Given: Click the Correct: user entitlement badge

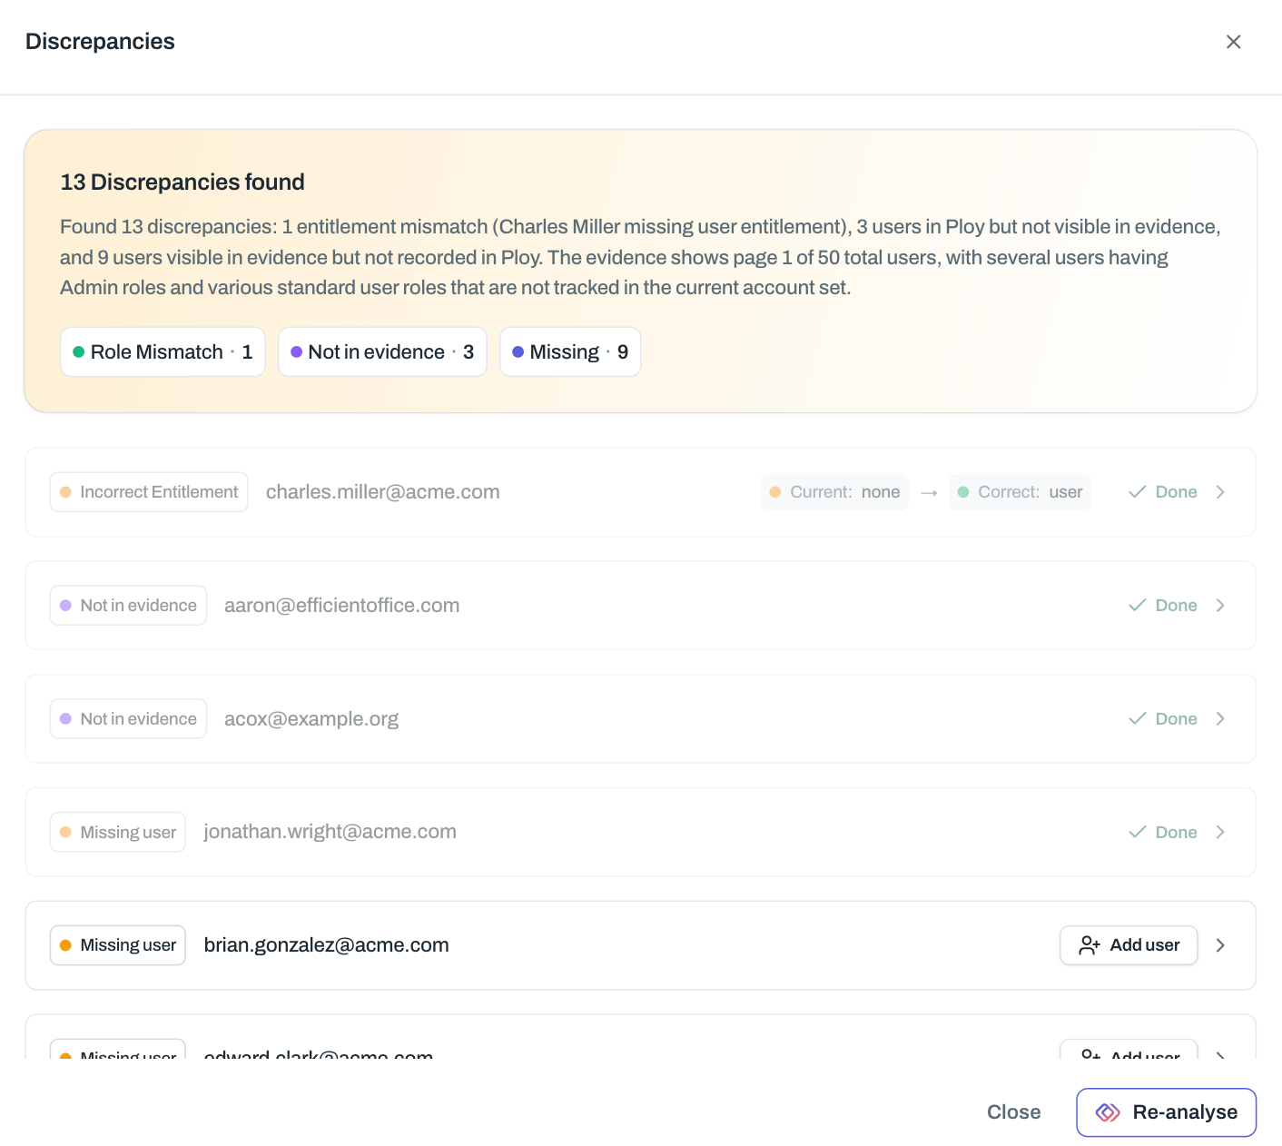Looking at the screenshot, I should click(x=1020, y=492).
